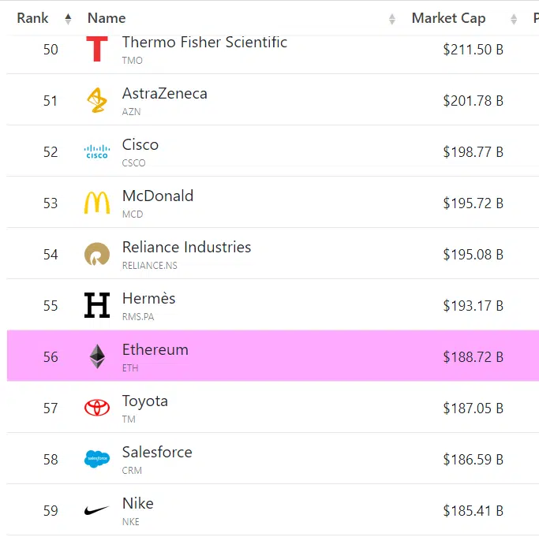The width and height of the screenshot is (539, 537).
Task: Sort table using Name column arrows
Action: 392,19
